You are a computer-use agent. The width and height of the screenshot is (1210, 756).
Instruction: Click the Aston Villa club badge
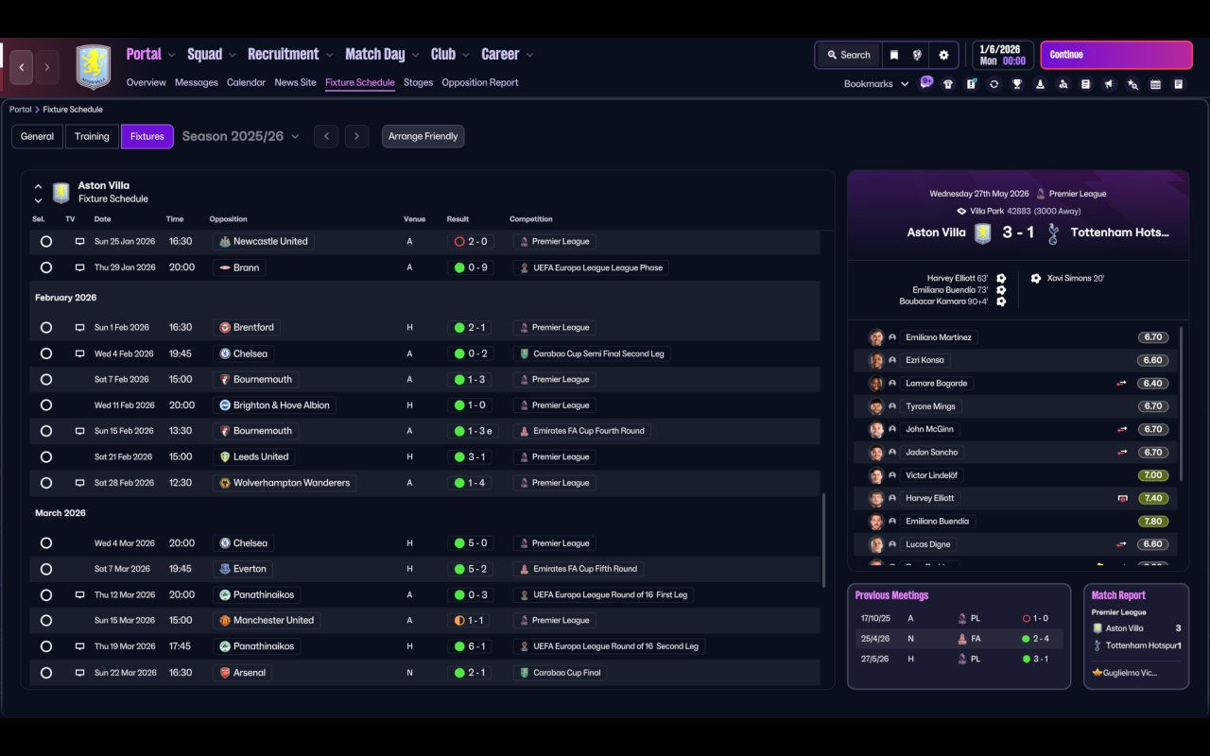93,67
